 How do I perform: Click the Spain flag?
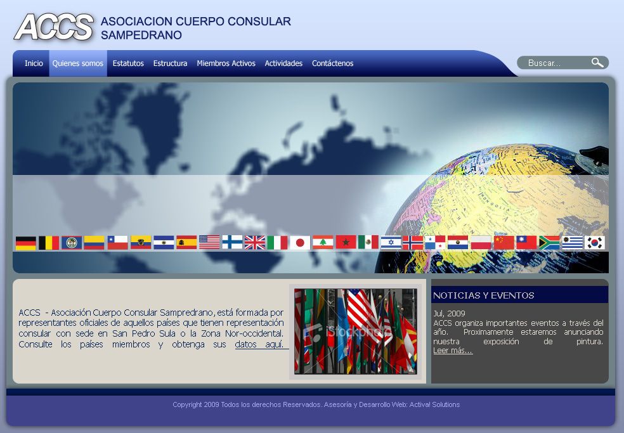click(x=186, y=243)
